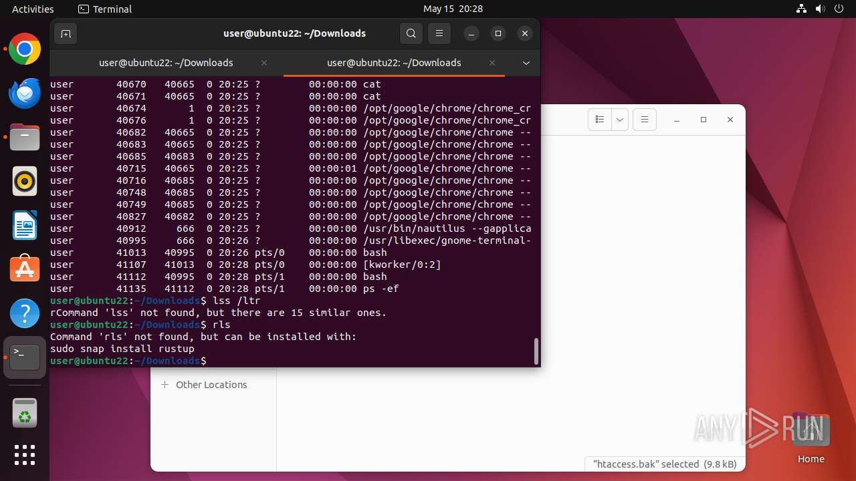Minimize the Files window

[x=677, y=120]
